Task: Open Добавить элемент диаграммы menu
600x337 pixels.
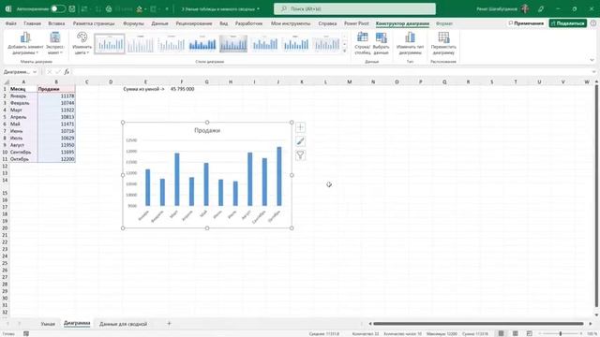Action: (x=25, y=43)
